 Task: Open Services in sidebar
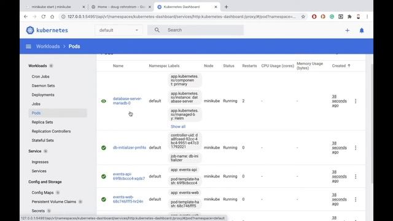coord(39,171)
